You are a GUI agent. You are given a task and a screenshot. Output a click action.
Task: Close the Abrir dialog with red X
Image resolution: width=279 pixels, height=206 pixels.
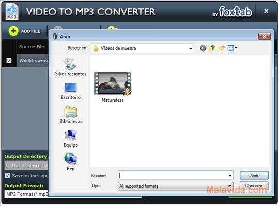tap(265, 37)
